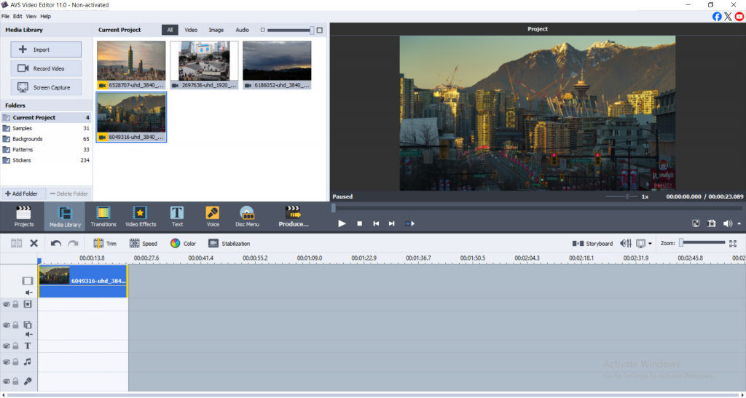Viewport: 746px width, 398px height.
Task: Click the Speed tool icon
Action: pos(143,244)
